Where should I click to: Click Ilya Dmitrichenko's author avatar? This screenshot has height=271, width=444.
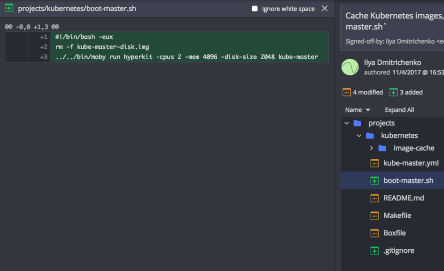(x=351, y=67)
